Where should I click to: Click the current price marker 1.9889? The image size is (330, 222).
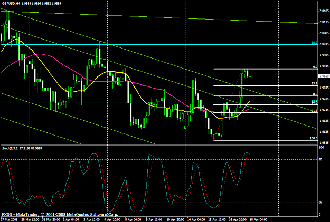324,76
